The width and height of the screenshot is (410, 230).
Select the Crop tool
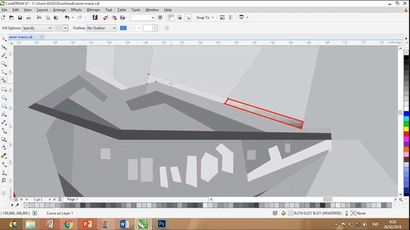click(x=4, y=56)
